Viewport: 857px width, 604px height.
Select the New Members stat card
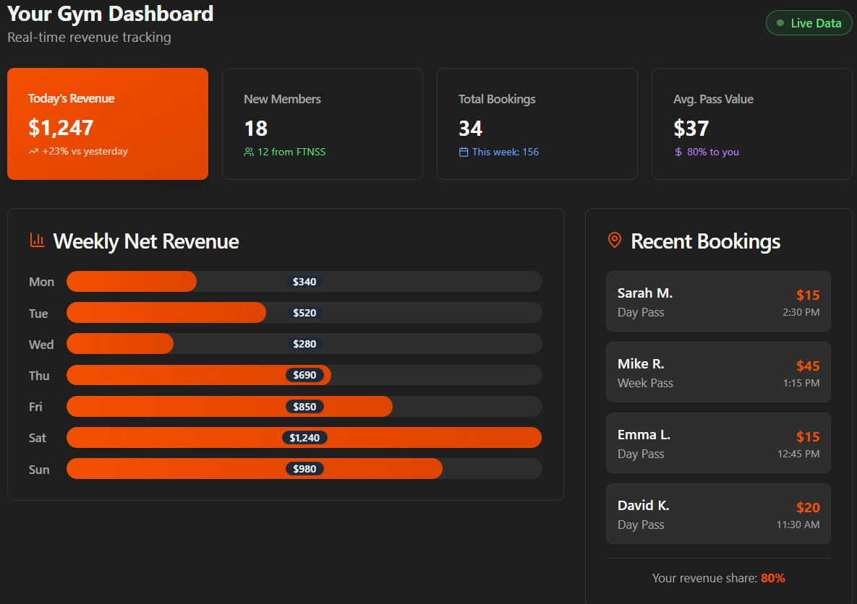point(322,123)
